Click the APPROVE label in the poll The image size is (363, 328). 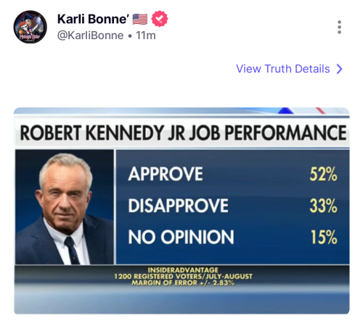[166, 174]
